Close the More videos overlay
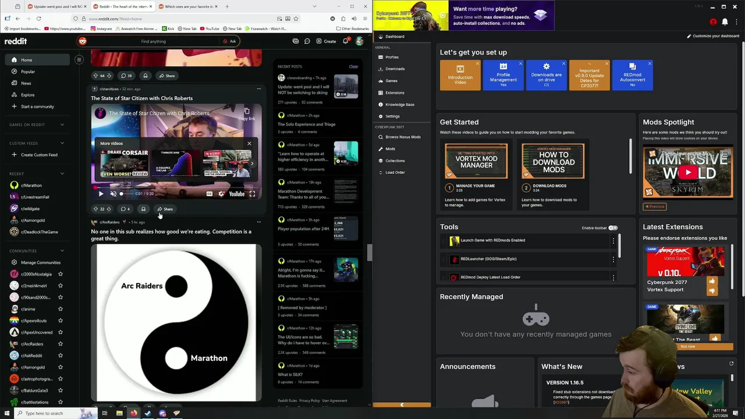The image size is (745, 419). pyautogui.click(x=249, y=143)
